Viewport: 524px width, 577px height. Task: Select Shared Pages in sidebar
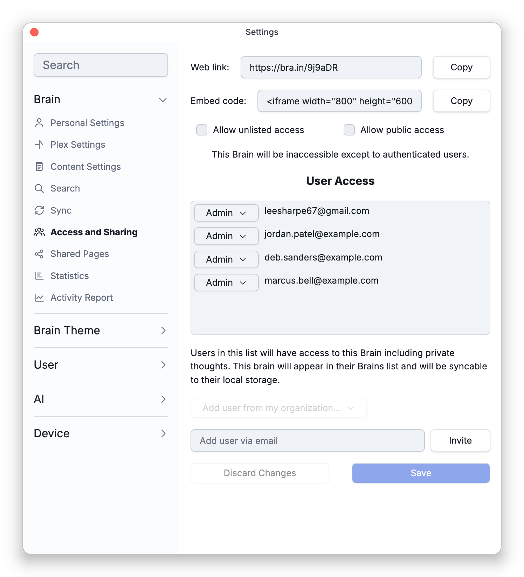tap(80, 254)
